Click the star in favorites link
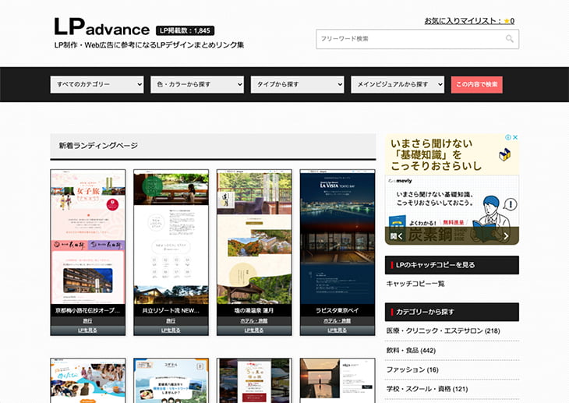Image resolution: width=569 pixels, height=403 pixels. click(x=506, y=21)
